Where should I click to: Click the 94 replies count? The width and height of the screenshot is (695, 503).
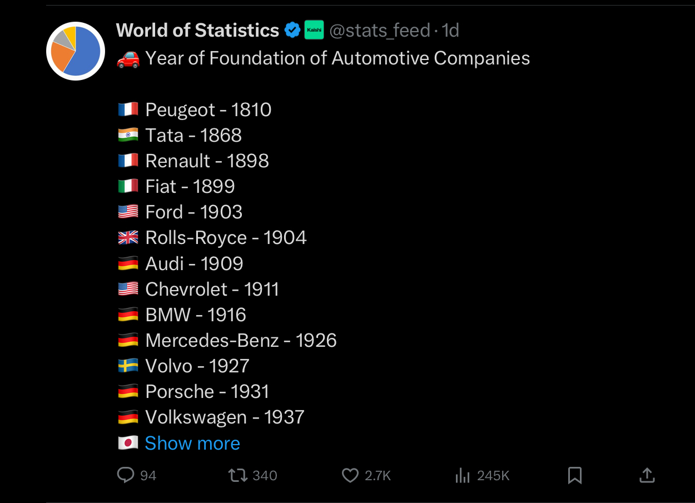coord(148,476)
